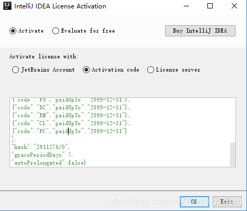The height and width of the screenshot is (211, 247).
Task: Click the line with code "CL"
Action: coord(71,123)
